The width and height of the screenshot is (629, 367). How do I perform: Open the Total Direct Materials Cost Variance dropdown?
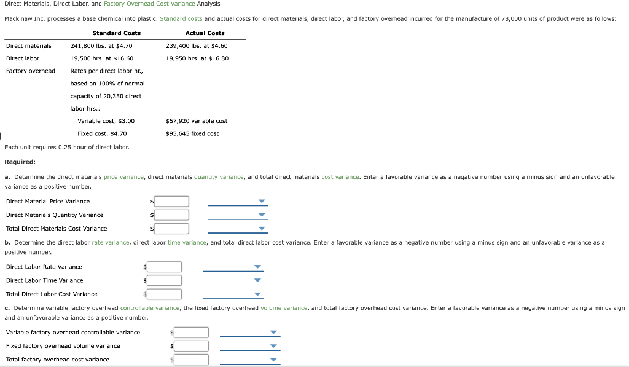(262, 227)
